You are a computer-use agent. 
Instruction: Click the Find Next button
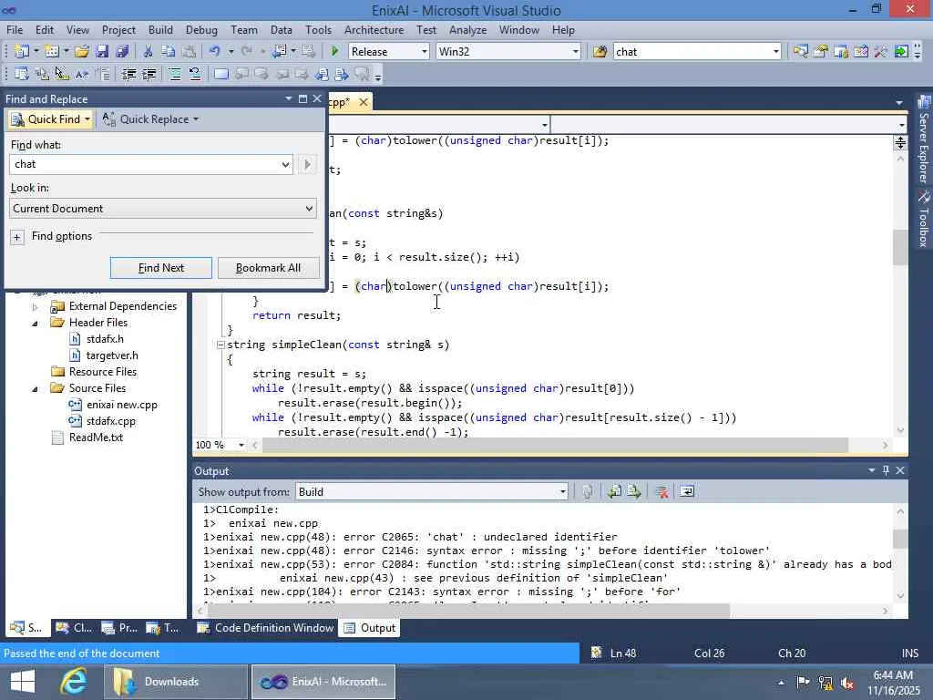point(161,268)
